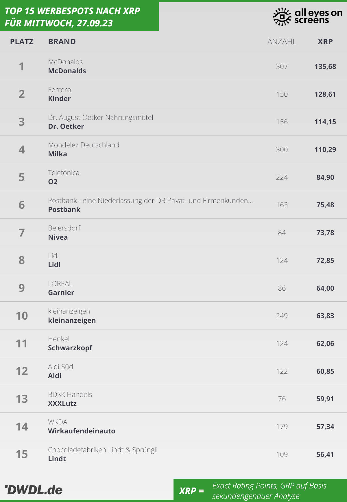Click the Lindt brand name
This screenshot has height=502, width=347.
point(57,459)
